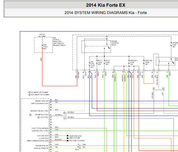This screenshot has width=178, height=152.
Task: Select the 'CVVT 1 CTRL (INTAKE)' pin label
Action: pyautogui.click(x=40, y=128)
